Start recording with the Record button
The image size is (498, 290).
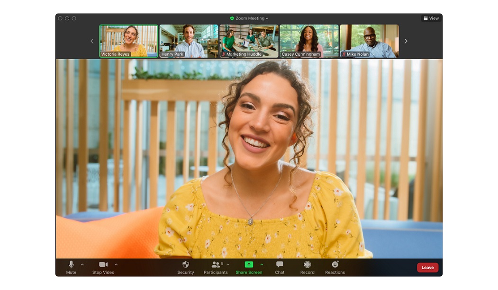point(307,267)
